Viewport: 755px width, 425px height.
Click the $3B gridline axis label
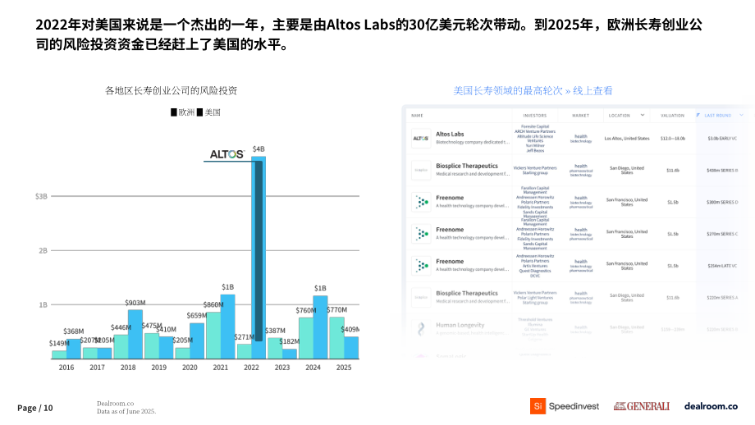(41, 196)
